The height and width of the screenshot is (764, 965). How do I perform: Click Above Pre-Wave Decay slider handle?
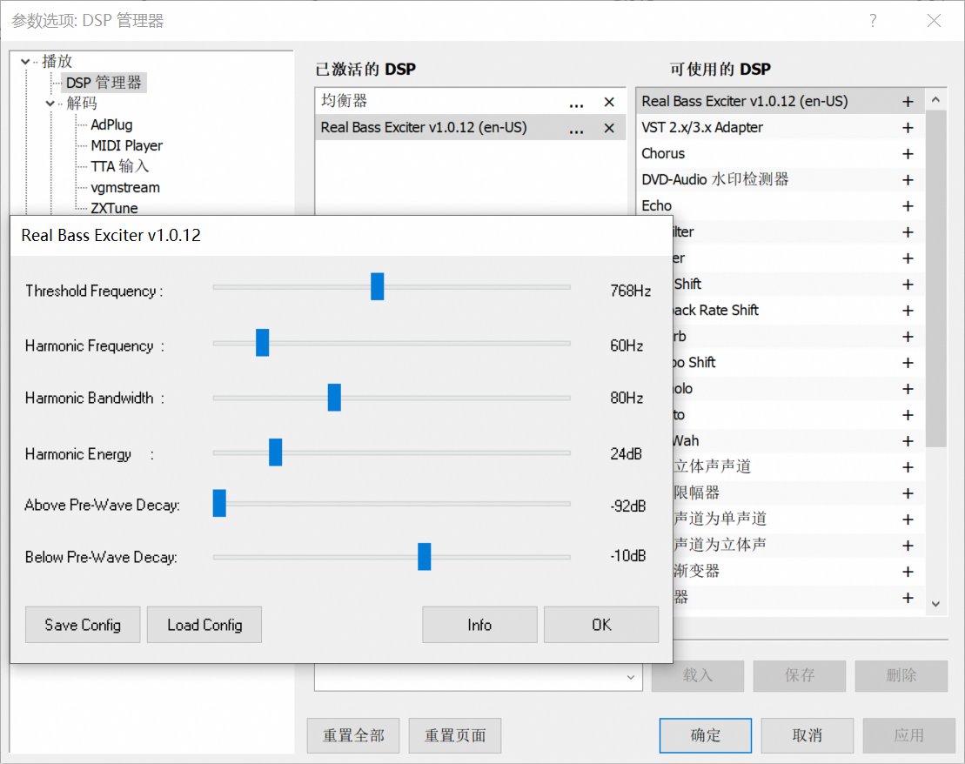219,504
